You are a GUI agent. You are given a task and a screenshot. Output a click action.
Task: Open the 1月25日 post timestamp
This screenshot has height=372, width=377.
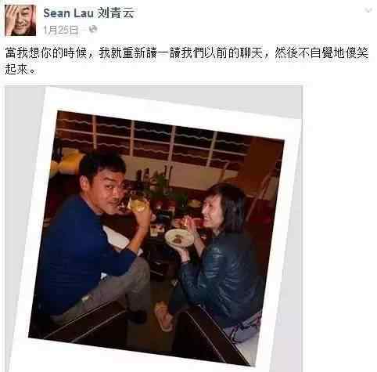click(x=60, y=30)
